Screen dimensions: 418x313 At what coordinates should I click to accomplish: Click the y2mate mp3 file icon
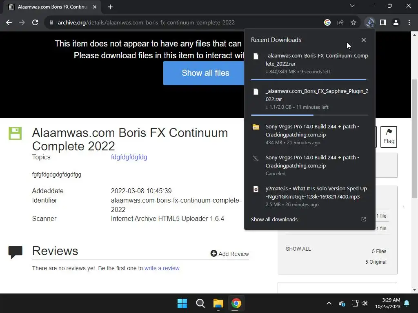point(256,189)
